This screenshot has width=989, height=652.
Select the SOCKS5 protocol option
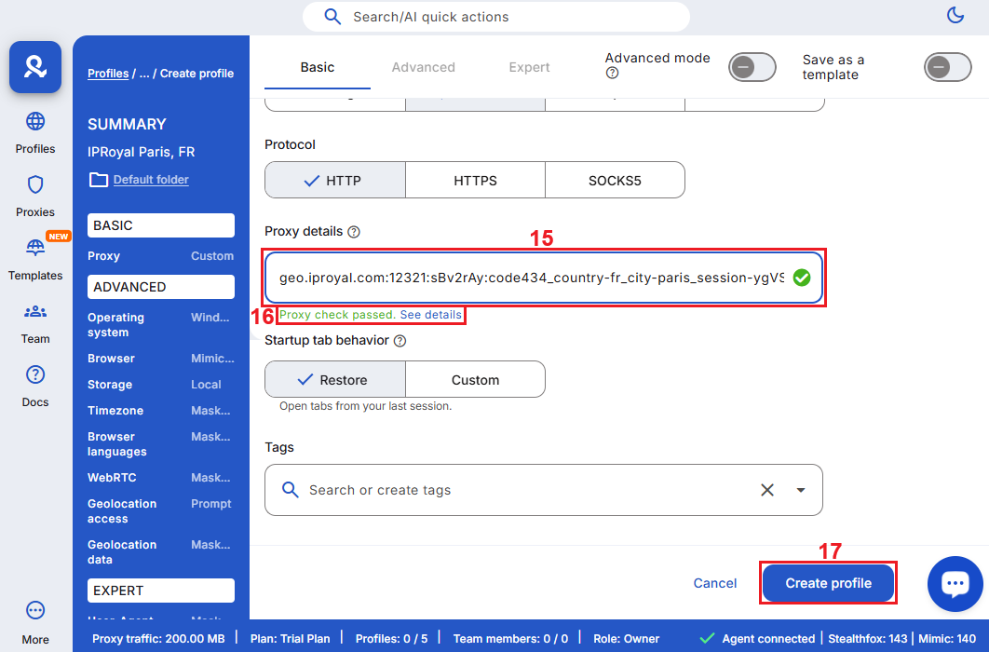pos(615,181)
